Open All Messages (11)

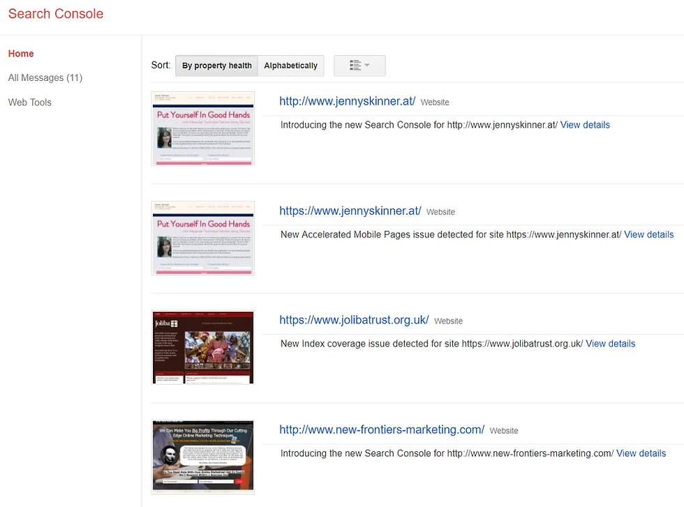pyautogui.click(x=45, y=77)
